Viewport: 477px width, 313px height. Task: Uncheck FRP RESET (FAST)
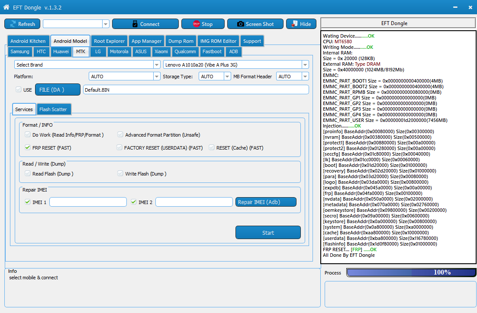pyautogui.click(x=28, y=148)
